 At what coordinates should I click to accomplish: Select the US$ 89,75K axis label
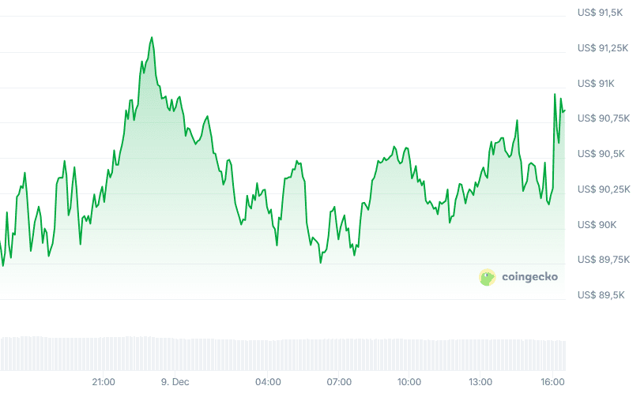[604, 260]
